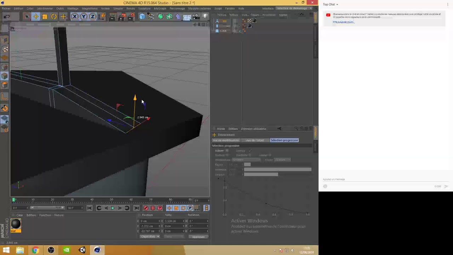This screenshot has width=453, height=255.
Task: Open material manager Texture menu
Action: click(59, 215)
